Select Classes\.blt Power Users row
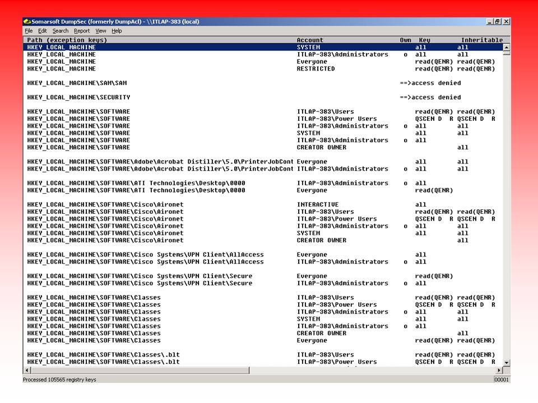The width and height of the screenshot is (538, 403). 263,362
